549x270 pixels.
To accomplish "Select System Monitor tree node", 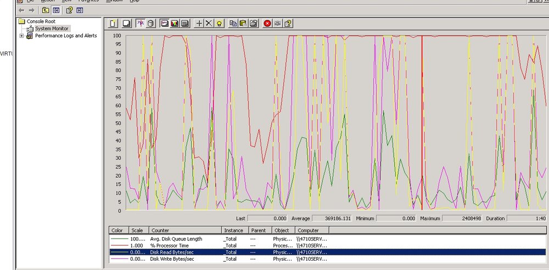I will [52, 29].
